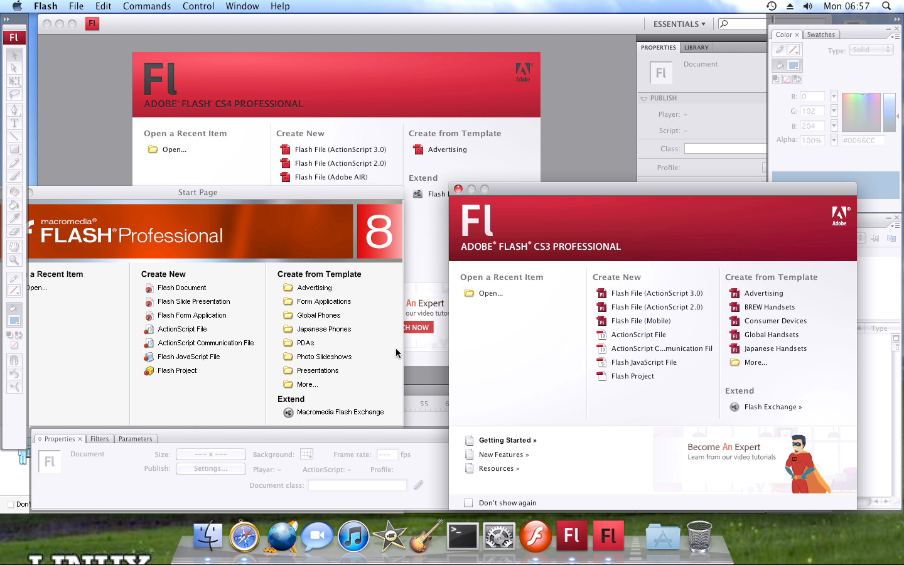Select the Lasso tool
This screenshot has width=904, height=565.
click(x=14, y=94)
